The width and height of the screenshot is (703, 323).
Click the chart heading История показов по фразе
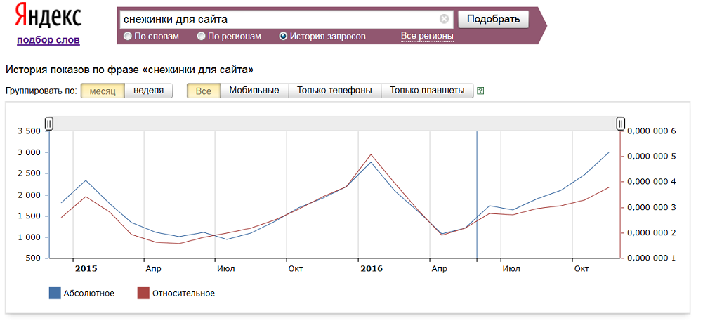pyautogui.click(x=129, y=70)
